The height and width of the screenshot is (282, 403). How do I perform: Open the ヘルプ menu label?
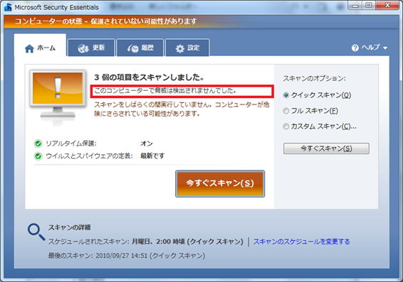tap(370, 48)
